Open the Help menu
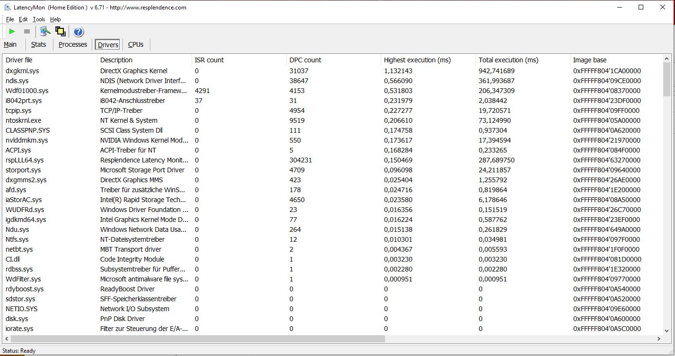 [x=55, y=19]
